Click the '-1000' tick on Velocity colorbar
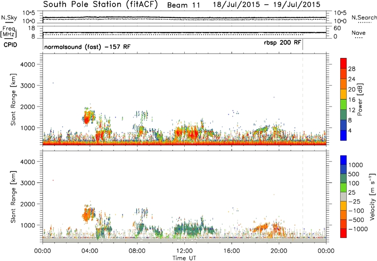 (x=358, y=229)
